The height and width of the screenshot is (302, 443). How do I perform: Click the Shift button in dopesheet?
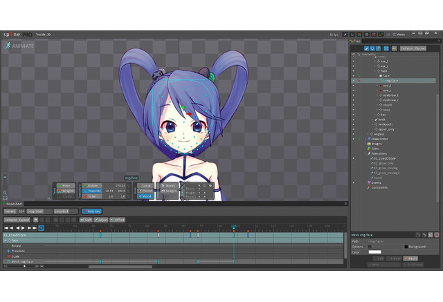(86, 220)
